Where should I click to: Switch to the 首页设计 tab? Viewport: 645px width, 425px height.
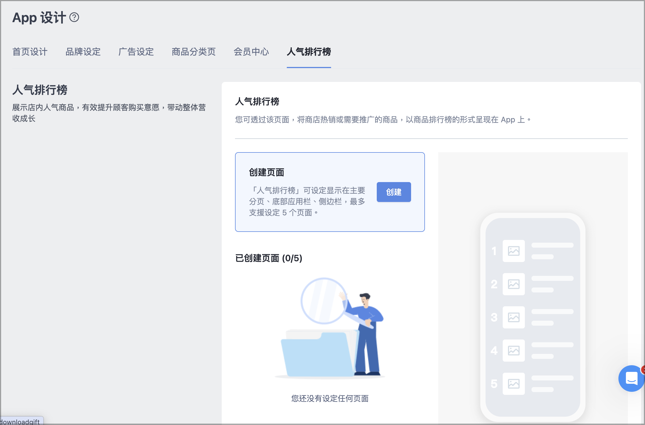click(x=30, y=52)
